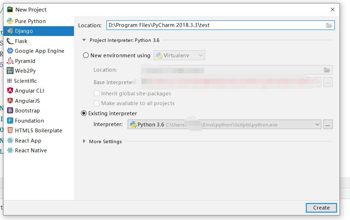Viewport: 350px width, 220px height.
Task: Select the HTML5 Boilerplate entry
Action: [x=9, y=130]
